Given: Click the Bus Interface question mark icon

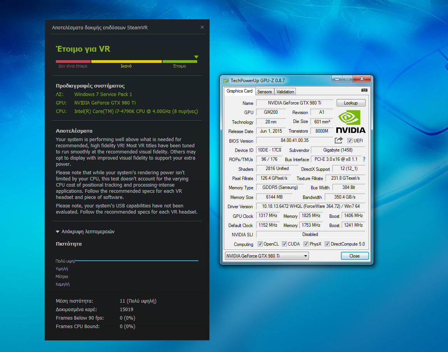Looking at the screenshot, I should click(364, 159).
